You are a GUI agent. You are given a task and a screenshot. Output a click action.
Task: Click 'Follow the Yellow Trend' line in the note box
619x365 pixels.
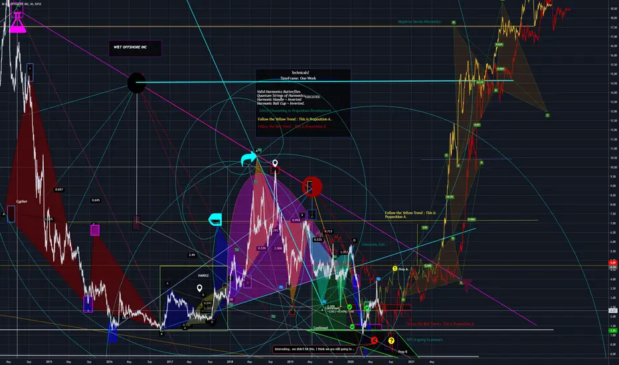(294, 119)
